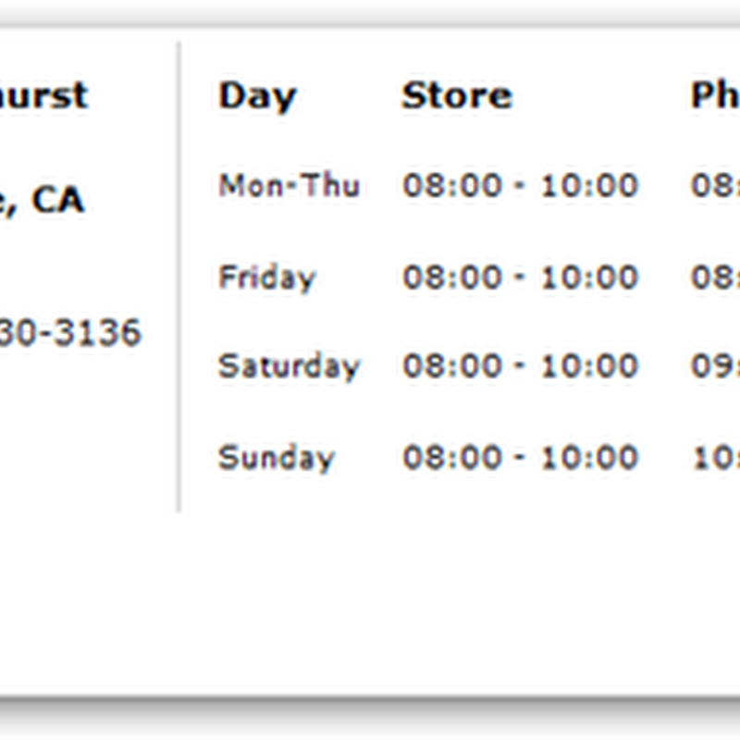Click the vertical divider beside the hours table
Screen dimensions: 740x740
point(179,277)
